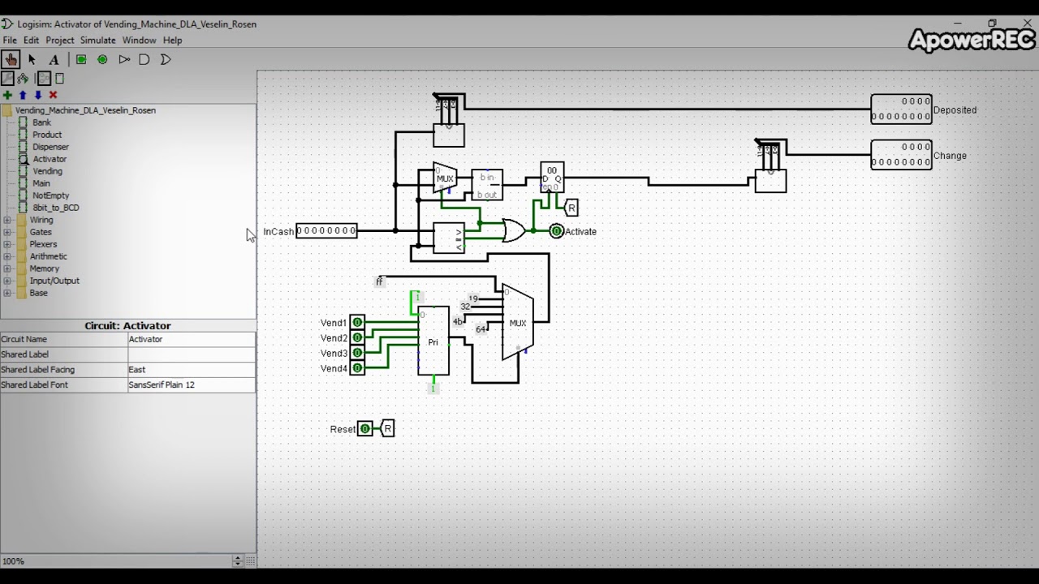Select the NOT gate tool
The height and width of the screenshot is (584, 1039).
(x=124, y=59)
